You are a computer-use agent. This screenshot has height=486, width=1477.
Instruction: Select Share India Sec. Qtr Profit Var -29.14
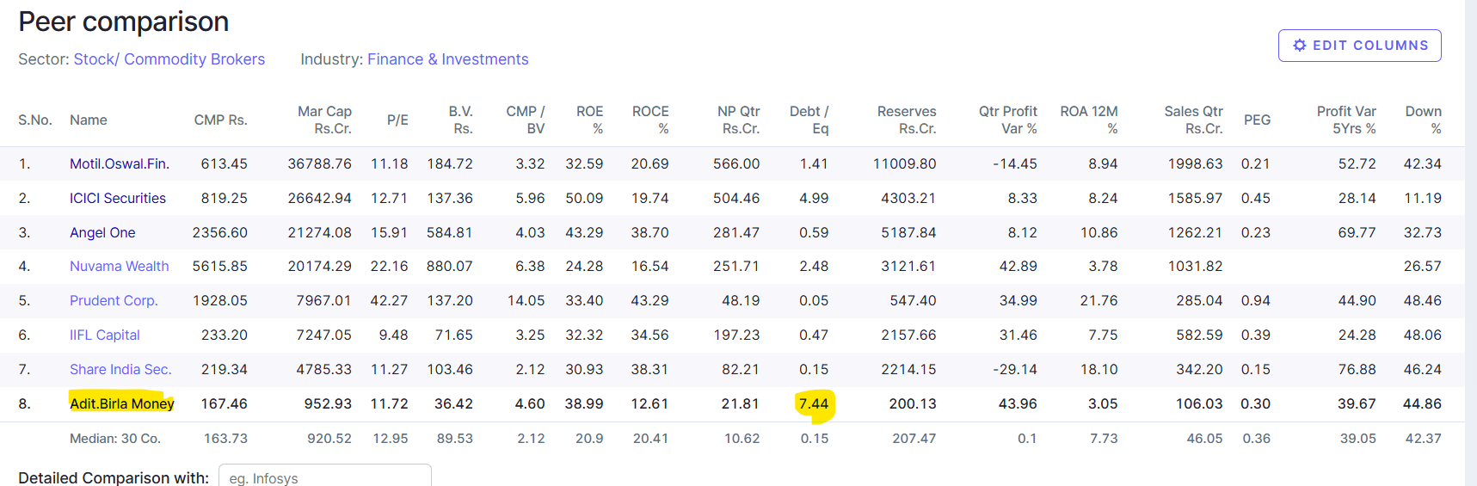[x=1015, y=370]
